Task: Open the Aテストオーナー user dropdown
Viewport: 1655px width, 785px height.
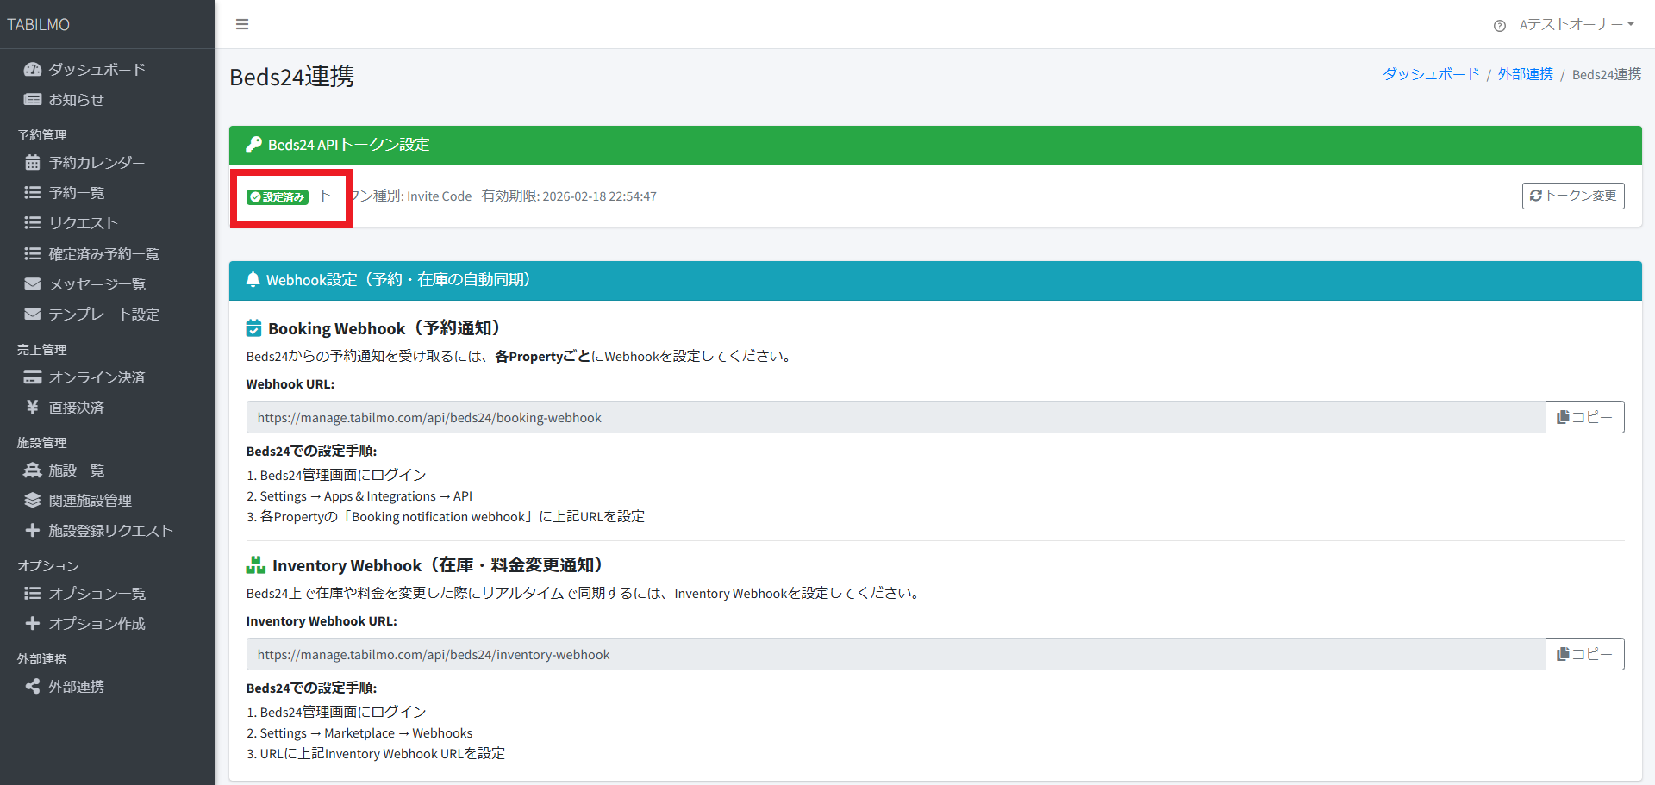Action: 1576,25
